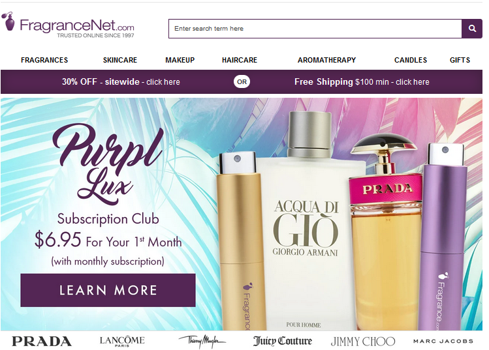The height and width of the screenshot is (350, 489).
Task: Click the Learn More button
Action: [108, 290]
